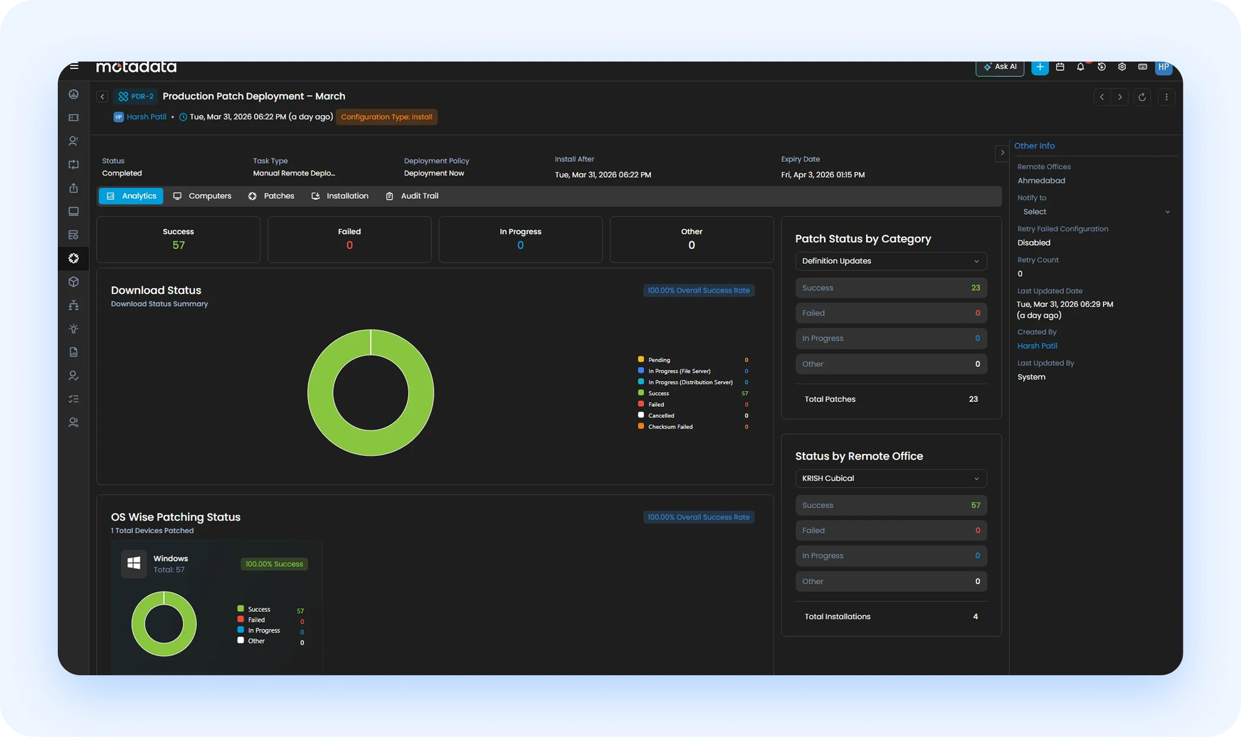Collapse the Other Info side panel

1002,153
